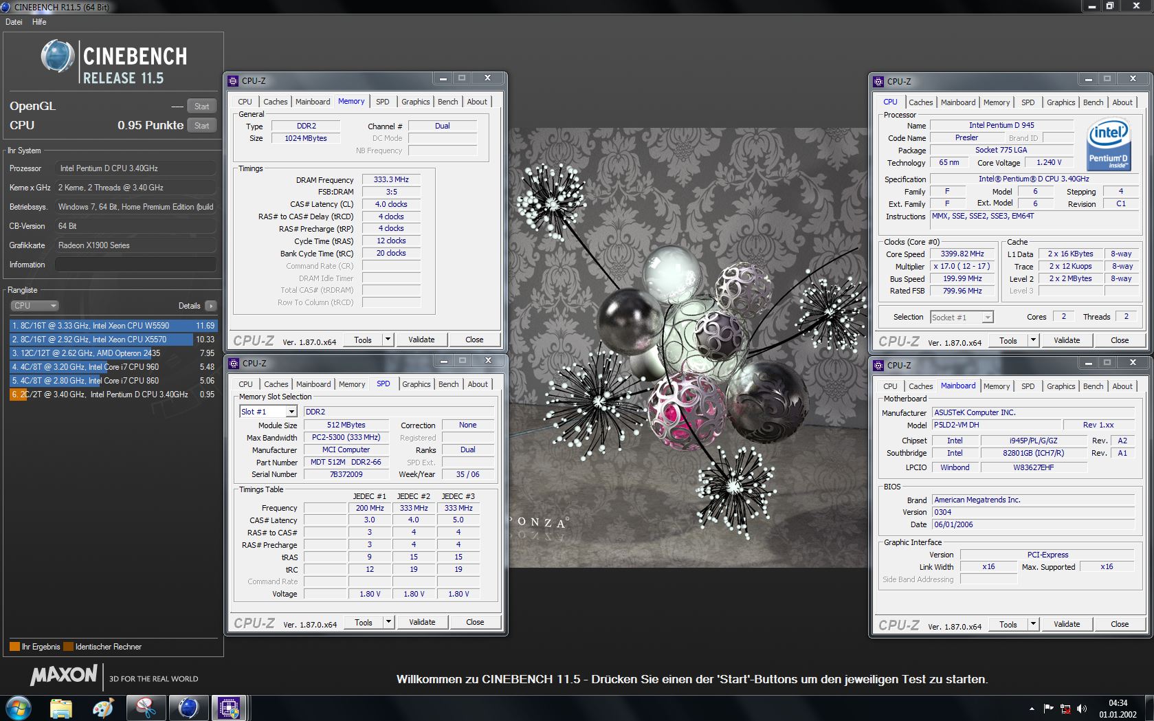
Task: Open CPU tab in Mainboard window
Action: point(890,386)
